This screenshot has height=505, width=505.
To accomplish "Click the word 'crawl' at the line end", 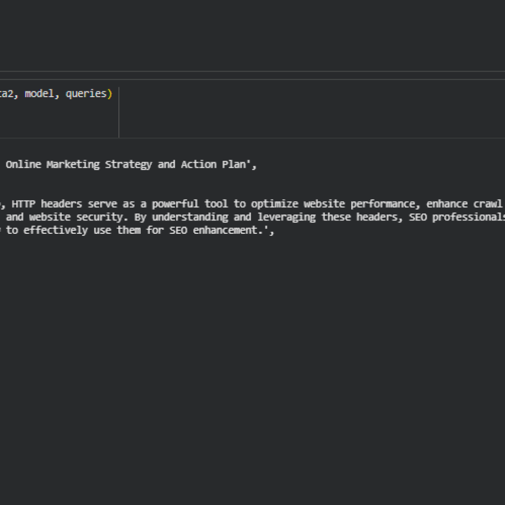I will click(488, 204).
